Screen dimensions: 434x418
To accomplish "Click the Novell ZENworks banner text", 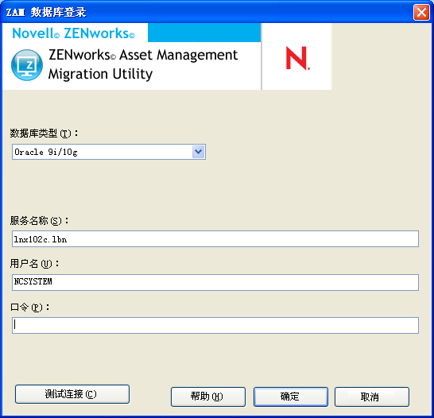I will pyautogui.click(x=74, y=33).
